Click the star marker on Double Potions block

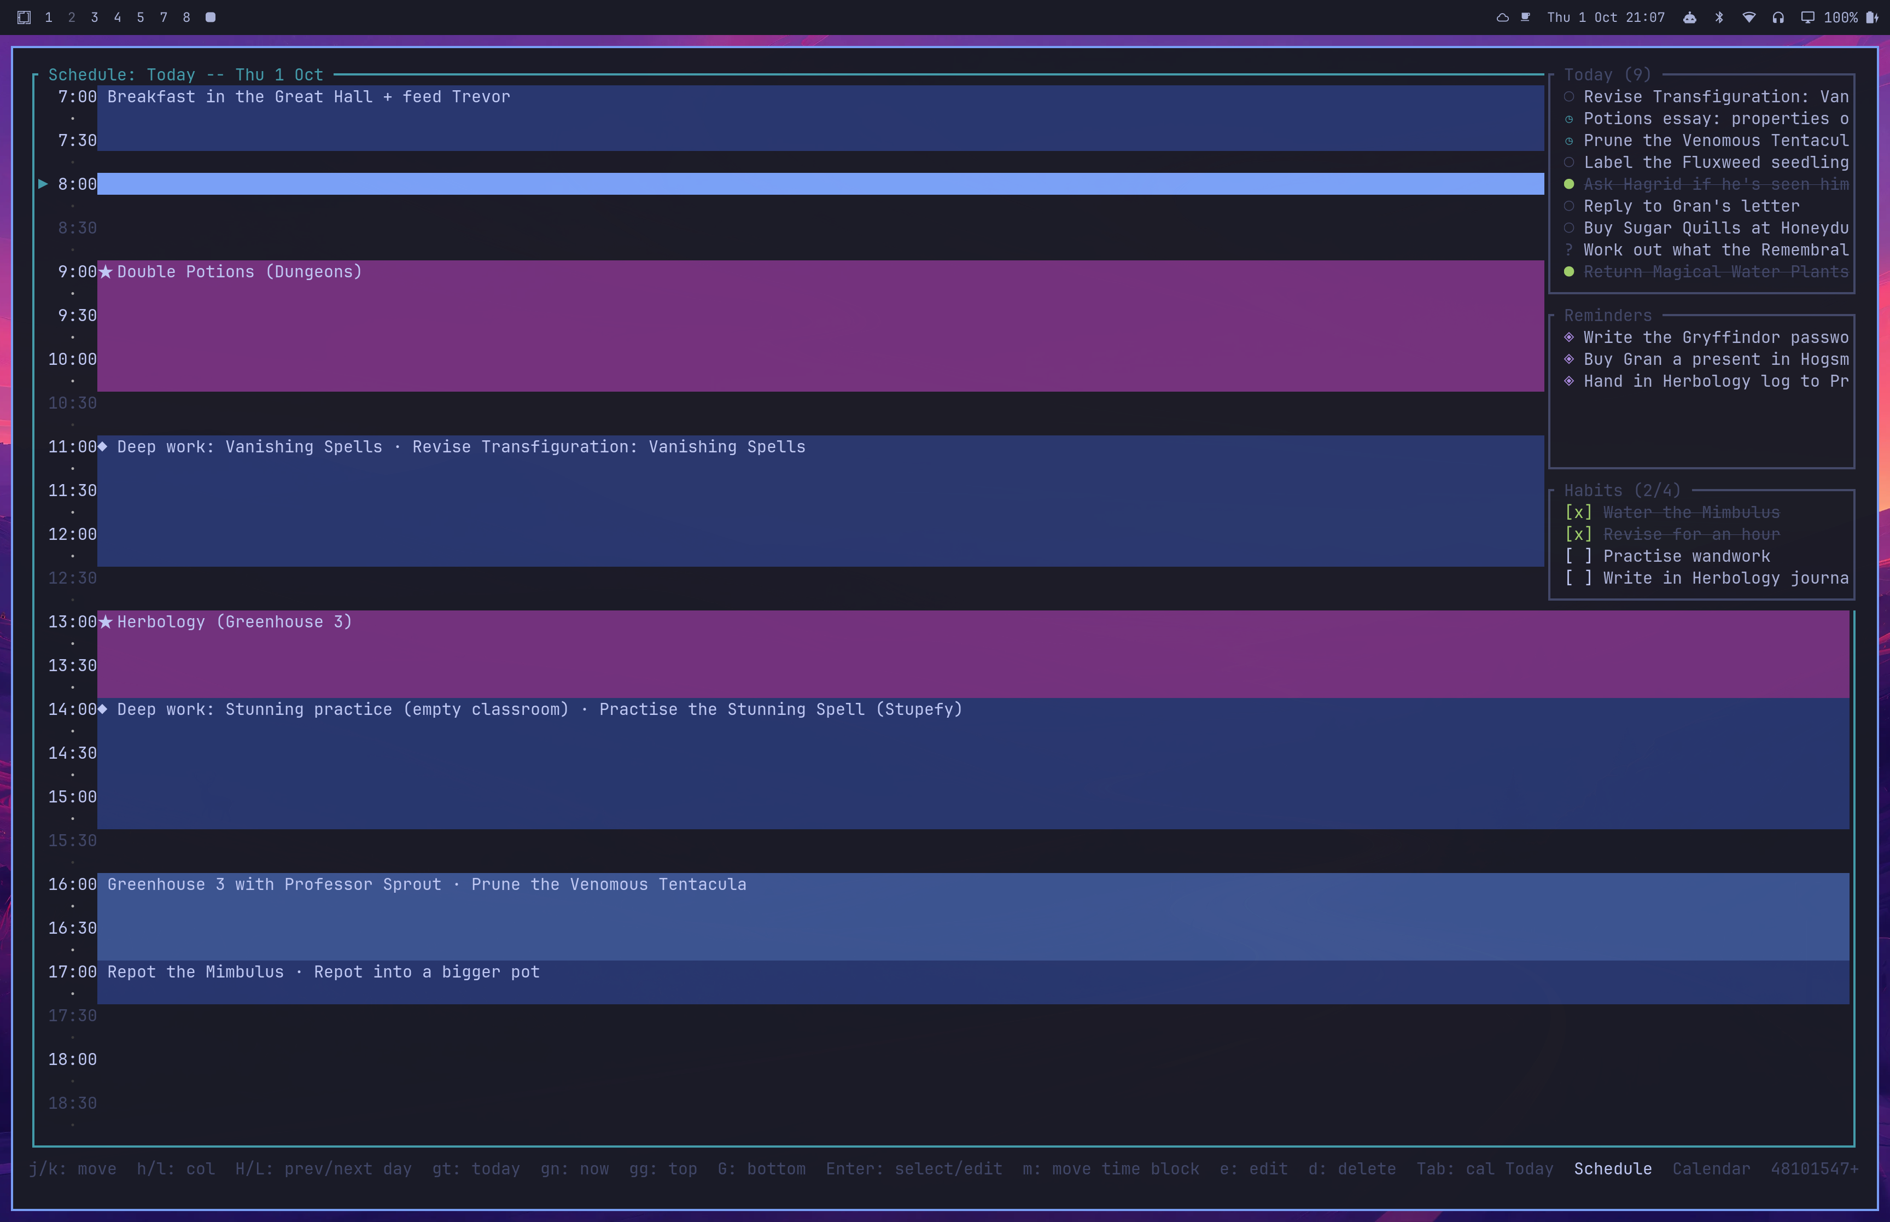click(x=106, y=272)
